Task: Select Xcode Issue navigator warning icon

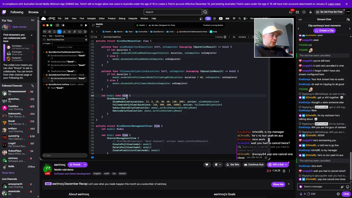Action: click(64, 32)
